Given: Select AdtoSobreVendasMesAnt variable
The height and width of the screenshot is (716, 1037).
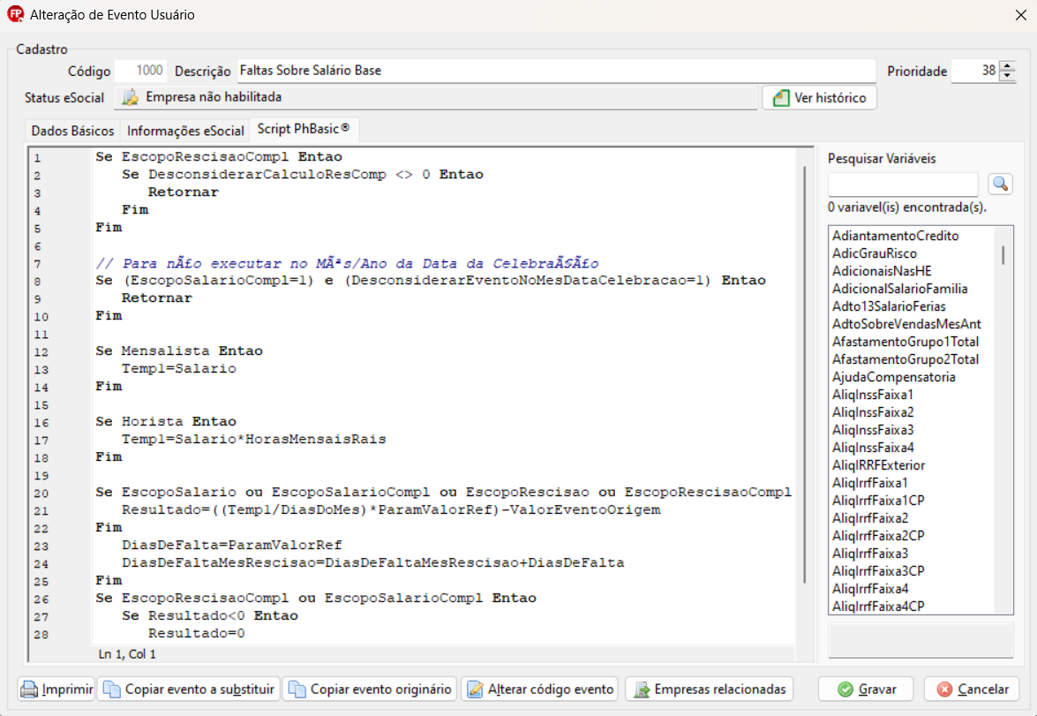Looking at the screenshot, I should 906,324.
